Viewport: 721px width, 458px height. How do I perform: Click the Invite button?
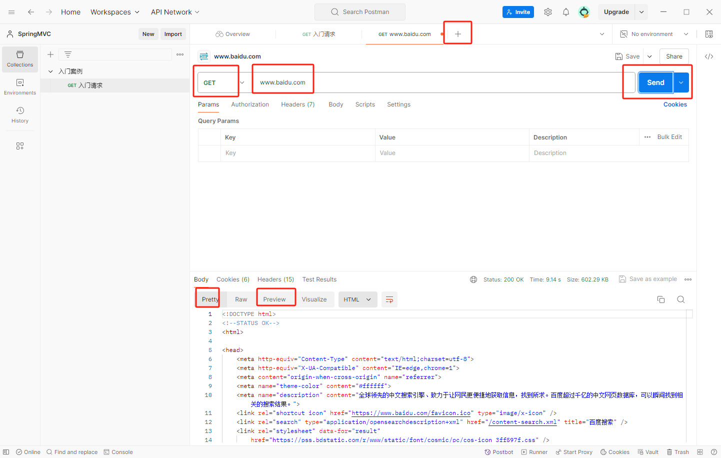[x=518, y=12]
